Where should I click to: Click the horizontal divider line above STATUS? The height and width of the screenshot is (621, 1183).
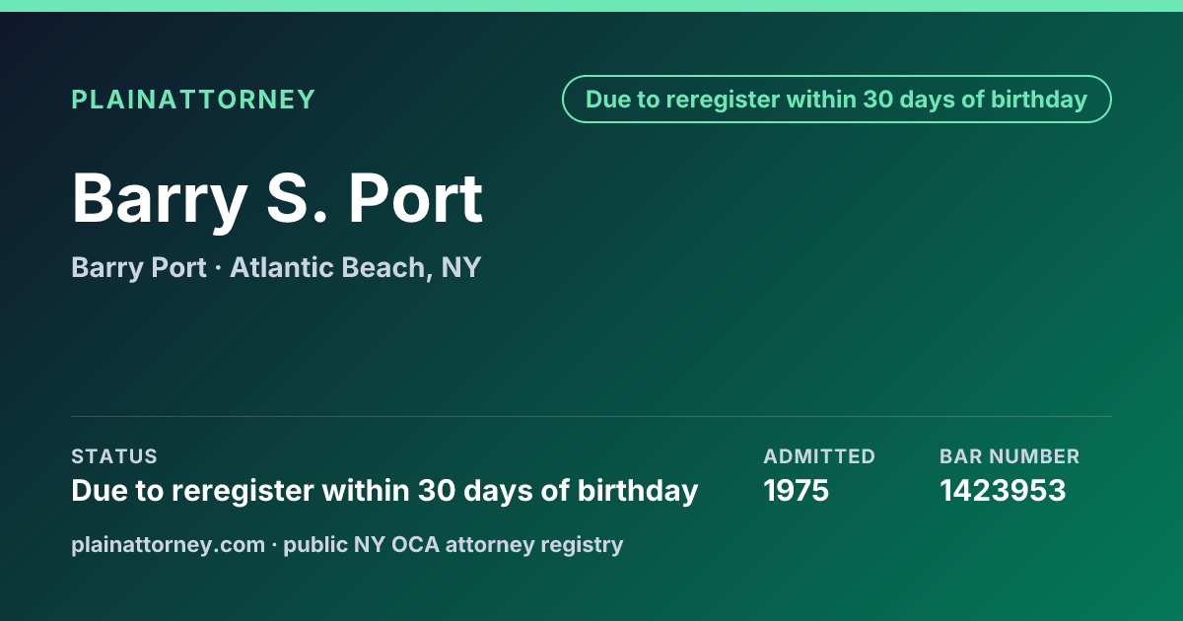tap(591, 416)
